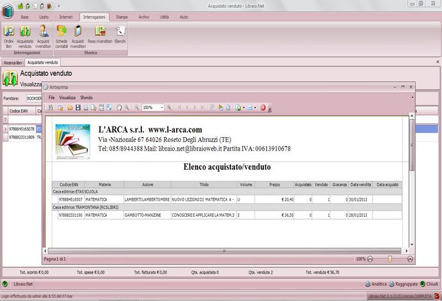The height and width of the screenshot is (301, 442).
Task: Expand the first grid row with the arrow
Action: tap(5, 129)
